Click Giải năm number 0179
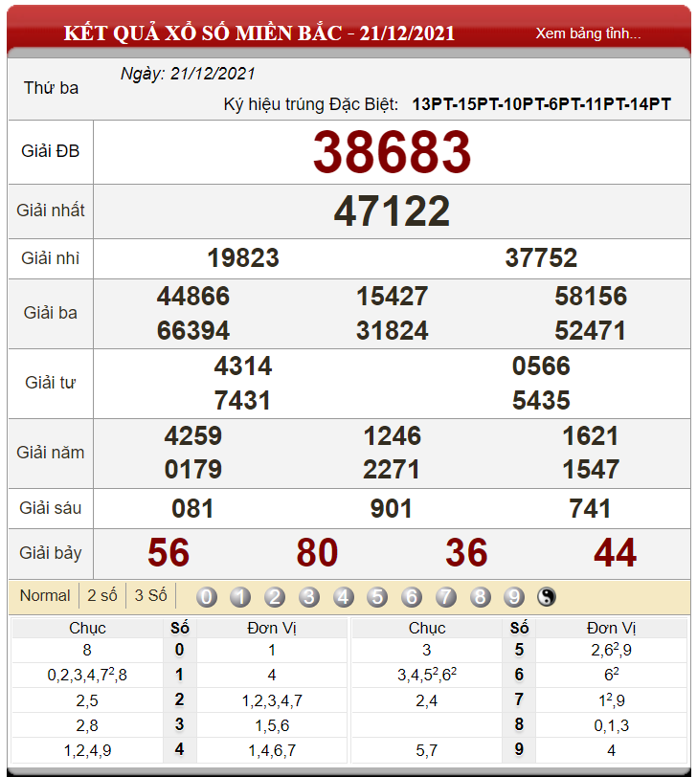 pyautogui.click(x=193, y=469)
